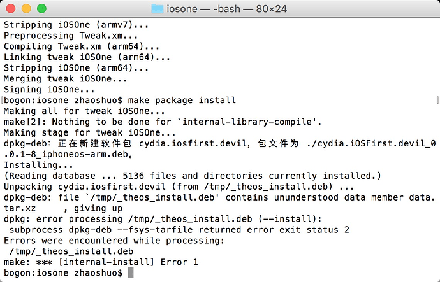Click the '/tmp/_theos_install.deb' path under Errors

(71, 251)
